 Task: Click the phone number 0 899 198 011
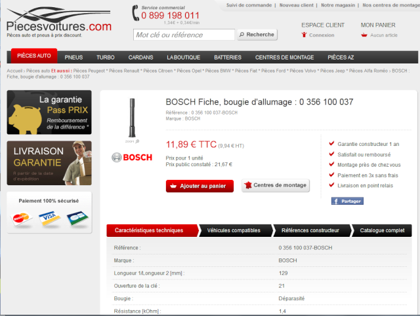click(x=170, y=16)
